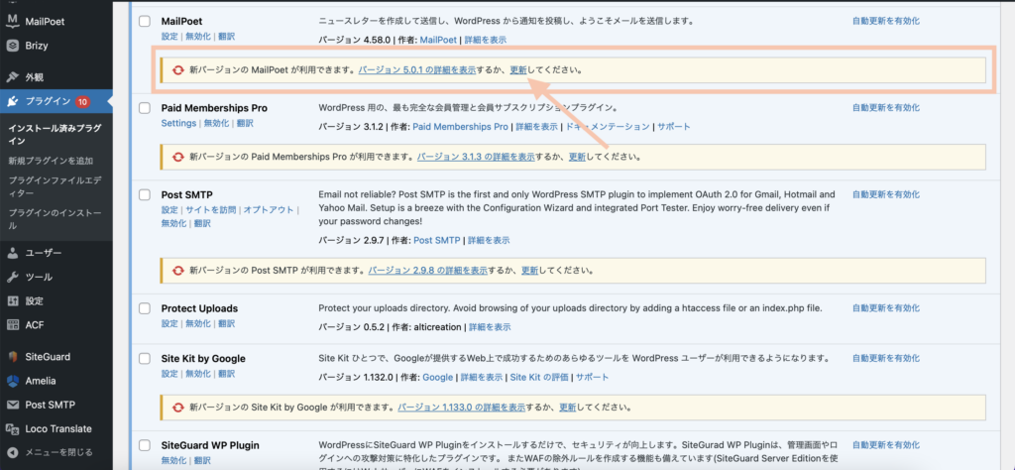Click サイトを訪問 under Post SMTP
This screenshot has width=1015, height=470.
coord(211,210)
